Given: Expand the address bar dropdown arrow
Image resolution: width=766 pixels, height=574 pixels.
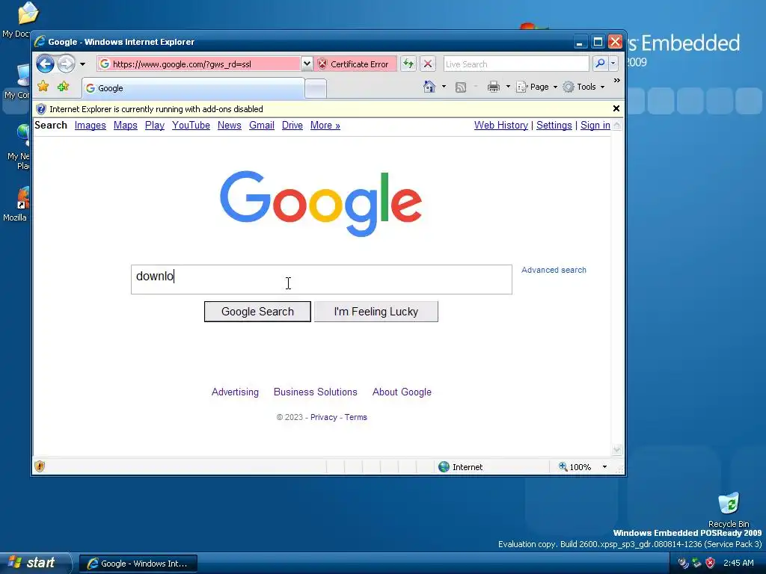Looking at the screenshot, I should (x=307, y=64).
